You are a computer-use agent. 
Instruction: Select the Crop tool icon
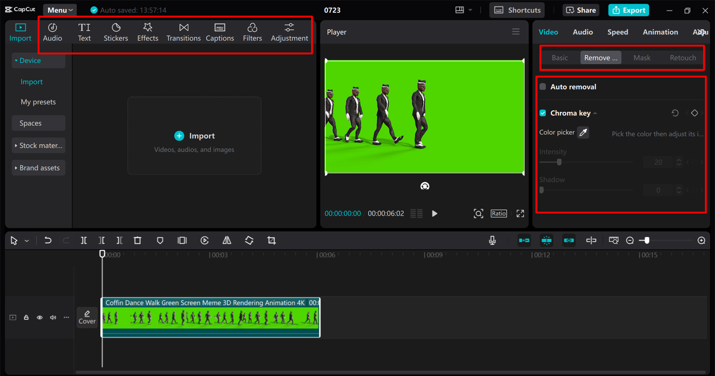coord(271,240)
